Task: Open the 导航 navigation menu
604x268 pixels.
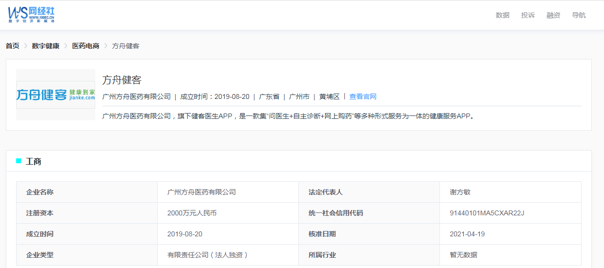Action: [x=579, y=15]
